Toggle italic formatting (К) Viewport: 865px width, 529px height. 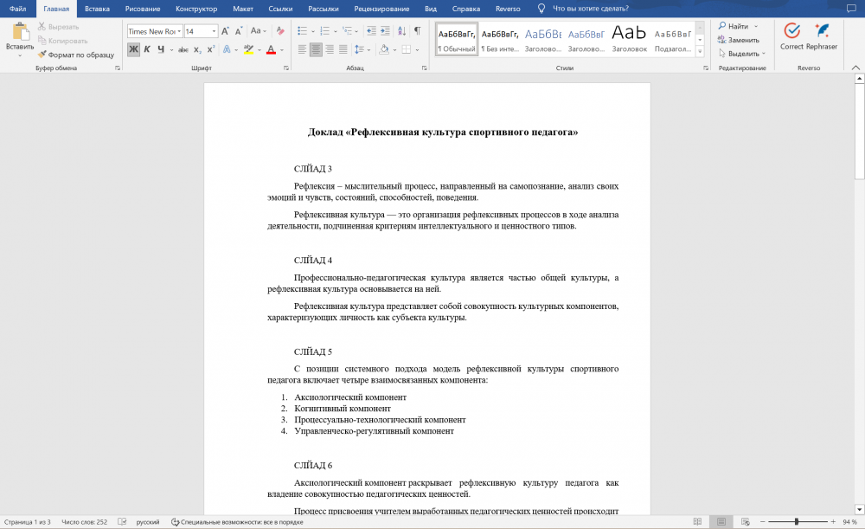(x=147, y=49)
